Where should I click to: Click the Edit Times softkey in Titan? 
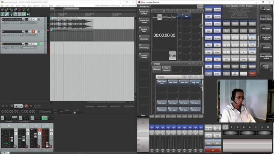tap(266, 9)
